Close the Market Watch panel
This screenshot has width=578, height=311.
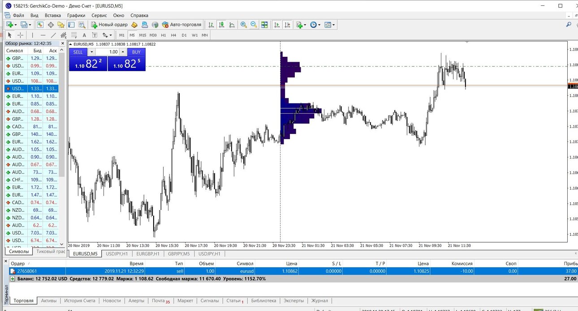62,43
